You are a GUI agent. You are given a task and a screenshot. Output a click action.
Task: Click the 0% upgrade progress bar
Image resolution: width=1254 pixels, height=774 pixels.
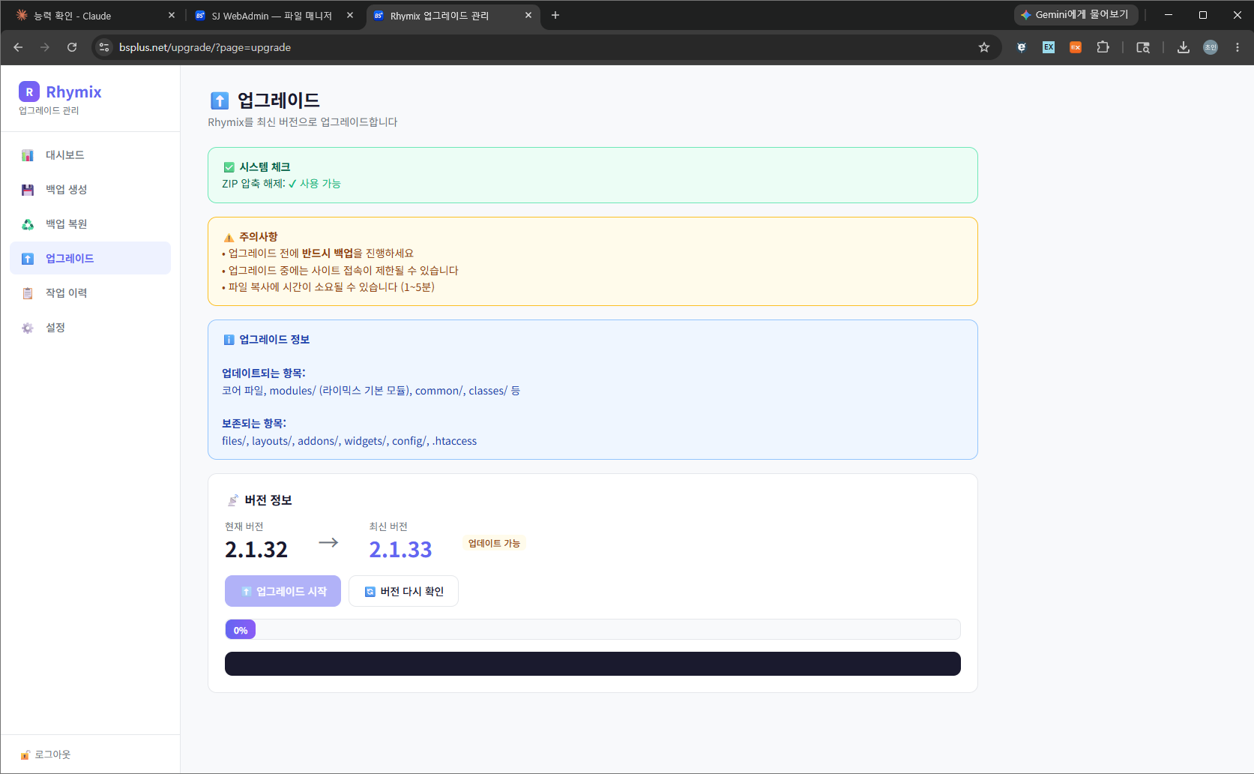[x=592, y=629]
